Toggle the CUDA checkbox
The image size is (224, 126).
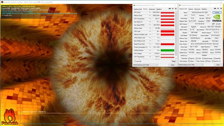[197, 59]
